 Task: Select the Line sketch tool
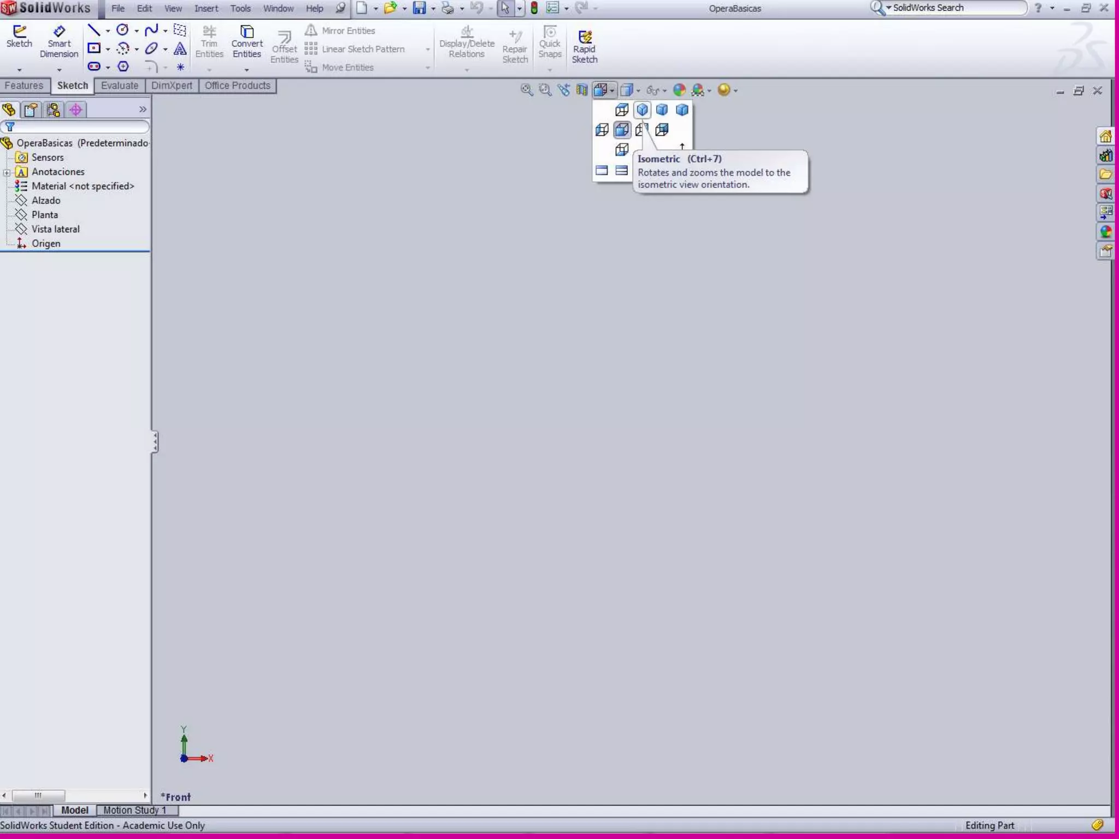pos(94,31)
